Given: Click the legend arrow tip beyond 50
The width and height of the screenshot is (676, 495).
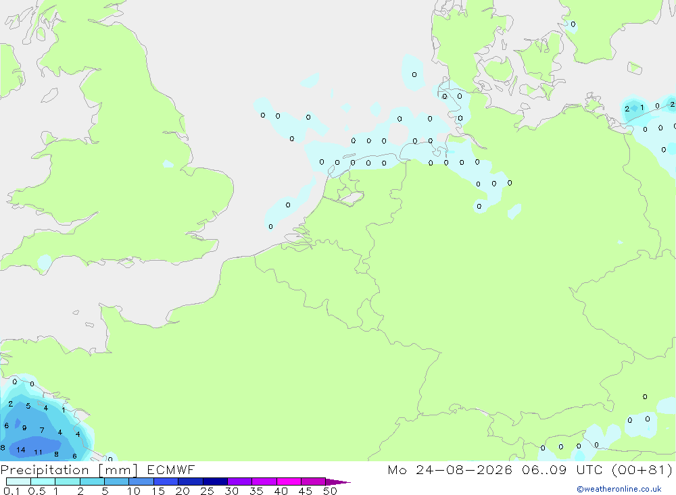Looking at the screenshot, I should pyautogui.click(x=339, y=482).
